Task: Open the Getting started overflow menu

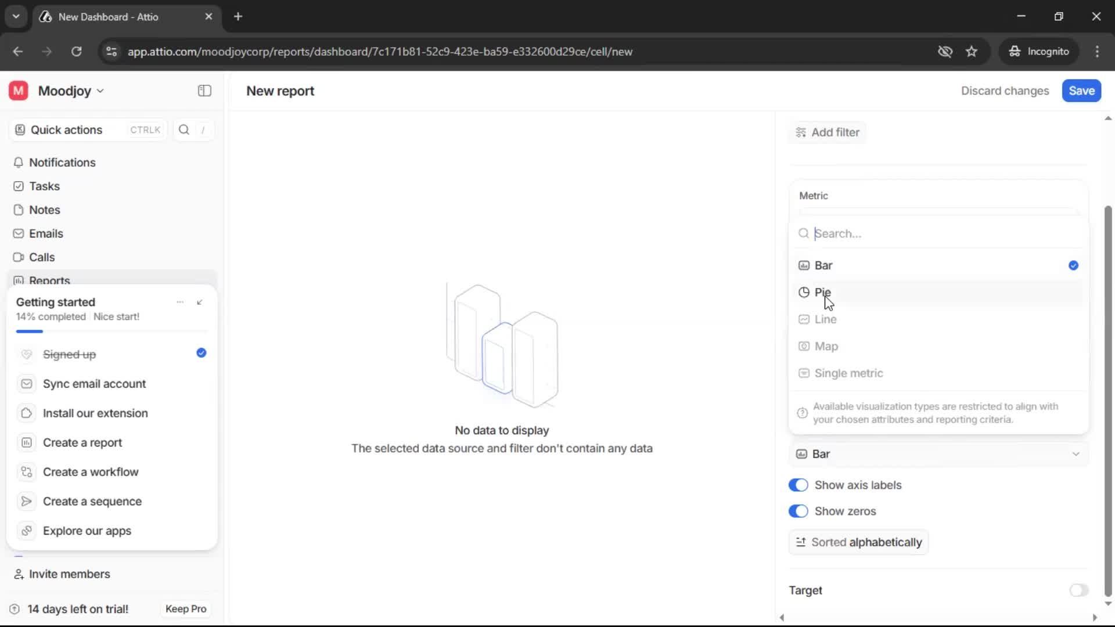Action: (x=180, y=302)
